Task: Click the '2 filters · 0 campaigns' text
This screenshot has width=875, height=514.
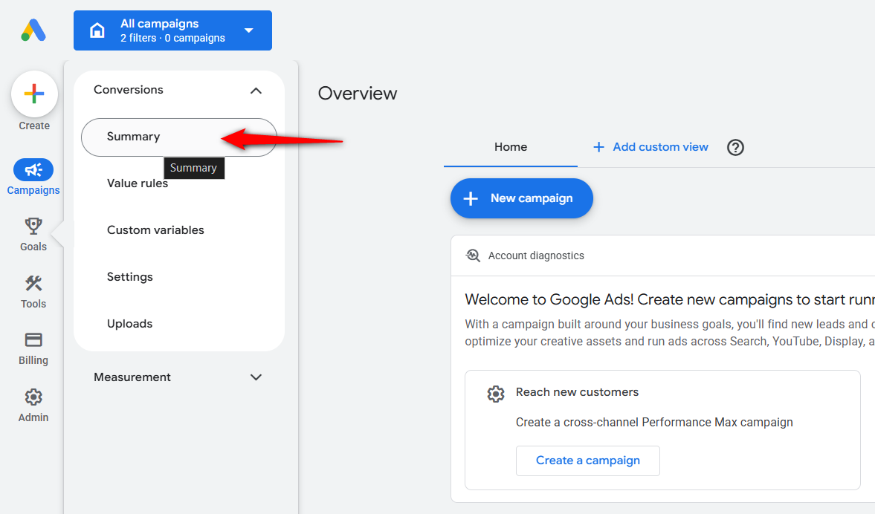Action: pyautogui.click(x=173, y=39)
